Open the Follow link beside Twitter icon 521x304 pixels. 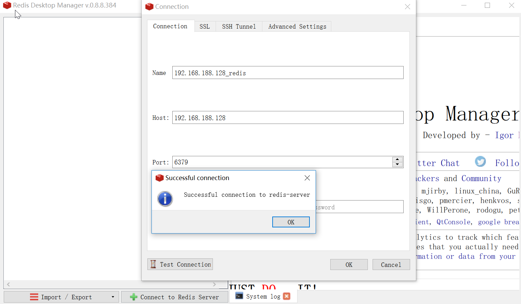(507, 163)
